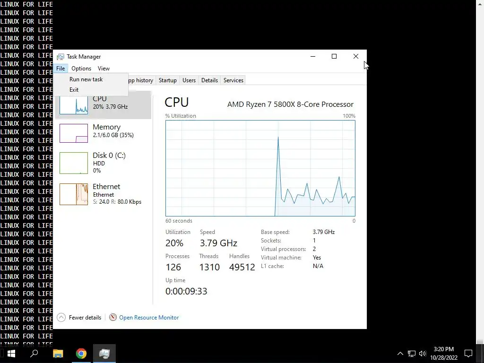484x363 pixels.
Task: Click the up time value 0:00:09:33
Action: 186,291
